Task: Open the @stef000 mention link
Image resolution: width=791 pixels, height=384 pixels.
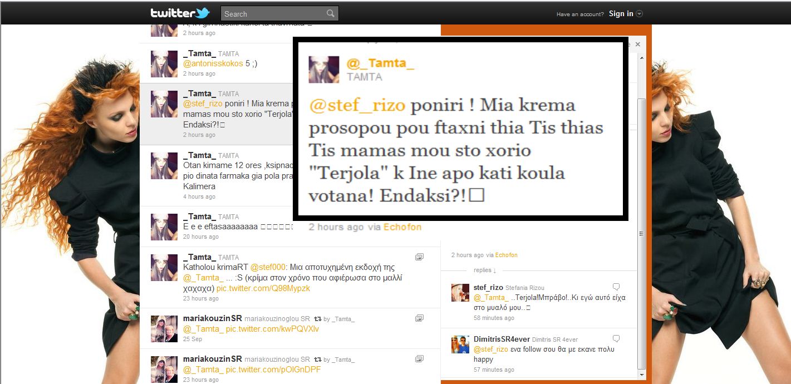Action: [x=267, y=267]
